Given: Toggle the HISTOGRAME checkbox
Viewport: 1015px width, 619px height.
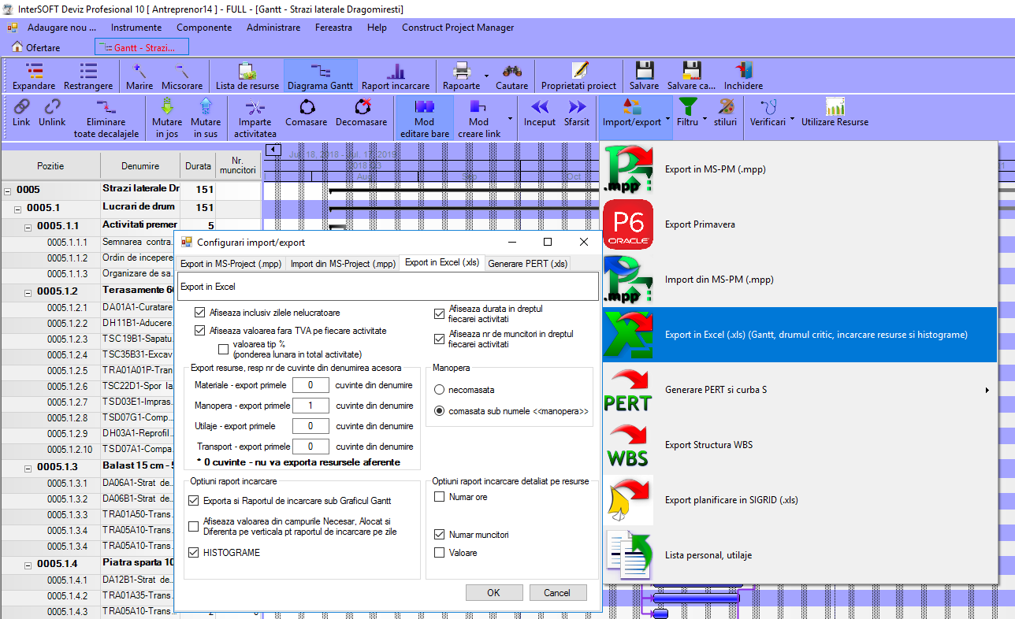Looking at the screenshot, I should [194, 553].
